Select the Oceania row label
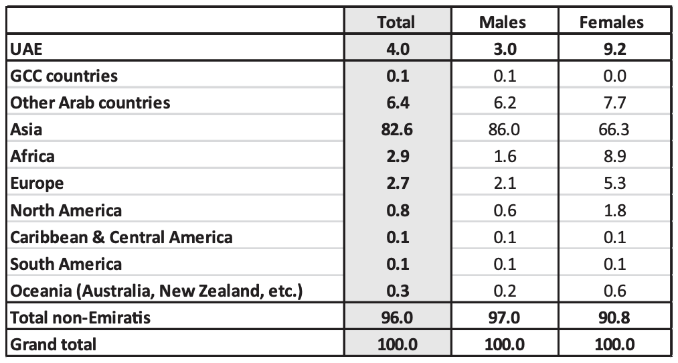The width and height of the screenshot is (678, 363). pos(156,291)
